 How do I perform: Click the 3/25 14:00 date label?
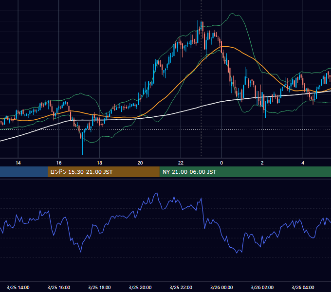(x=18, y=287)
